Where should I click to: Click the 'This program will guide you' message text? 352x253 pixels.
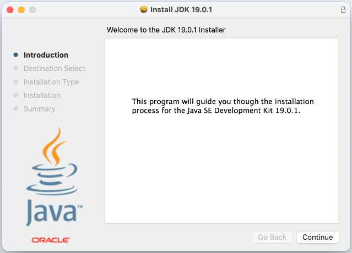223,106
